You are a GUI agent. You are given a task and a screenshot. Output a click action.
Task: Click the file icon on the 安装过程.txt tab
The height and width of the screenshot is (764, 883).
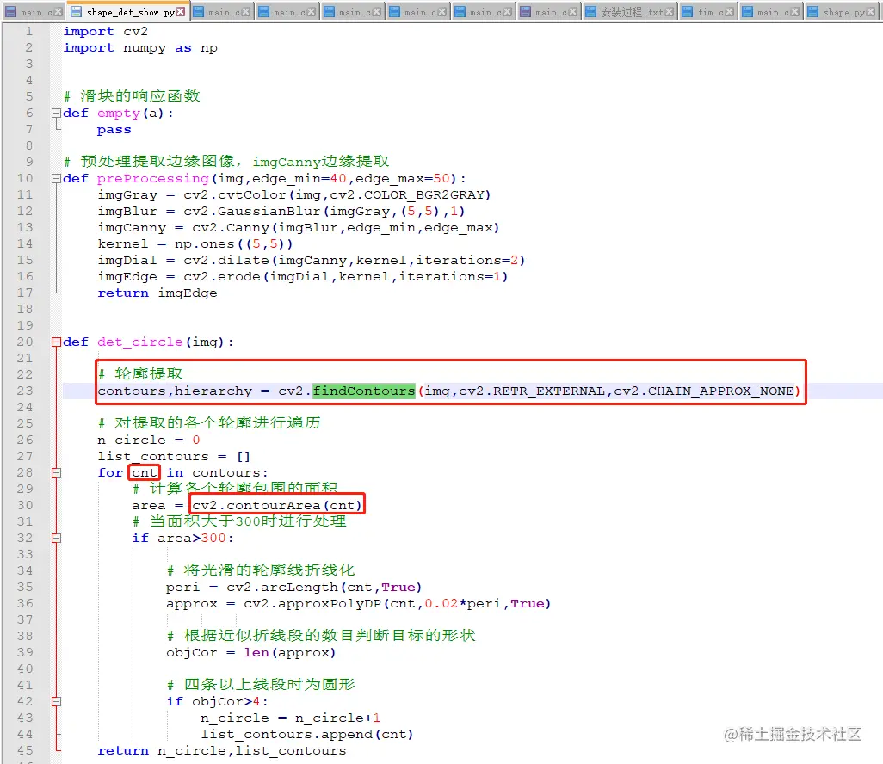[x=590, y=12]
